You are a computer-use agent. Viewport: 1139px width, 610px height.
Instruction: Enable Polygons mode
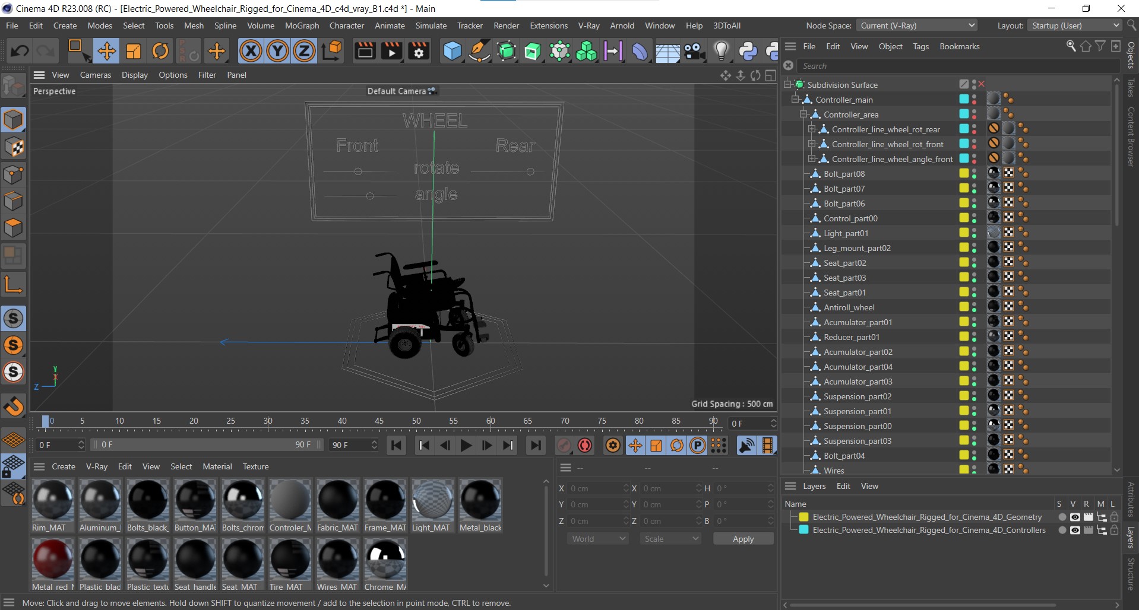[13, 228]
